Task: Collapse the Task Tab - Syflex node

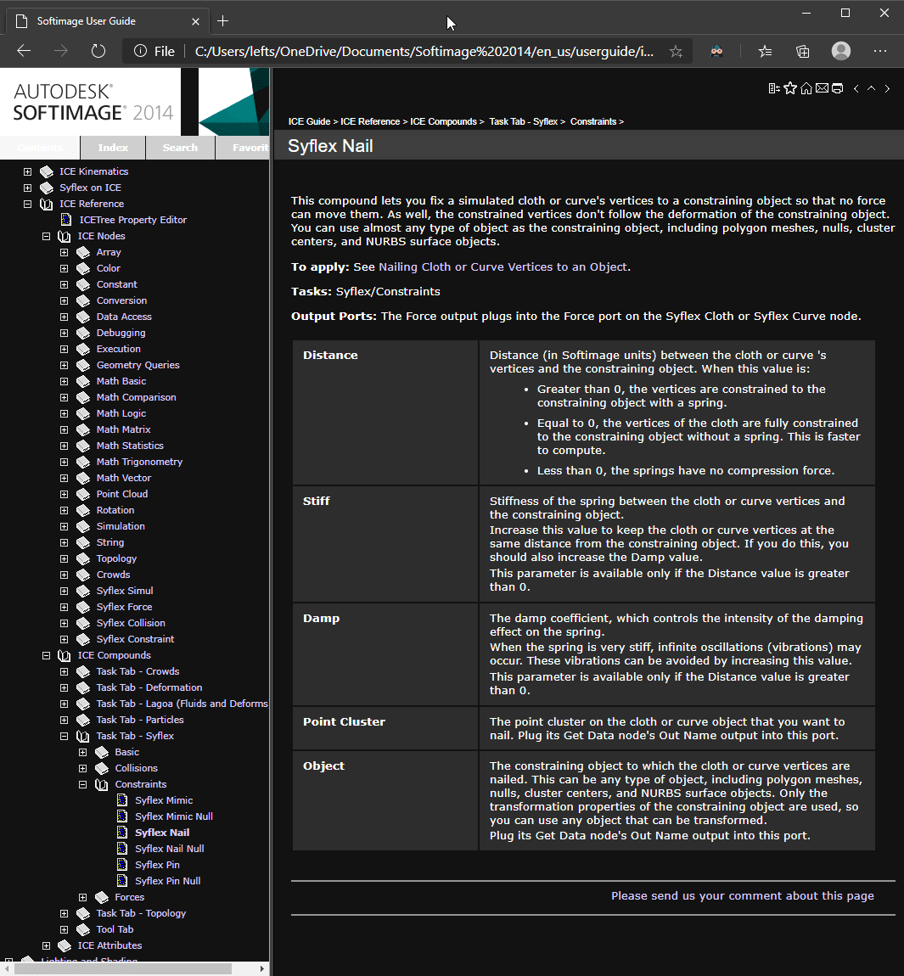Action: click(65, 736)
